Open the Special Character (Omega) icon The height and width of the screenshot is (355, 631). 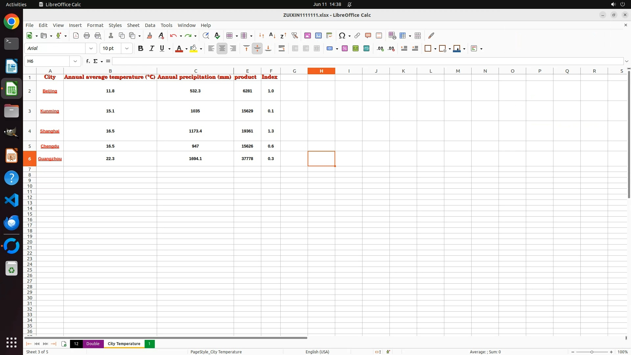(342, 35)
